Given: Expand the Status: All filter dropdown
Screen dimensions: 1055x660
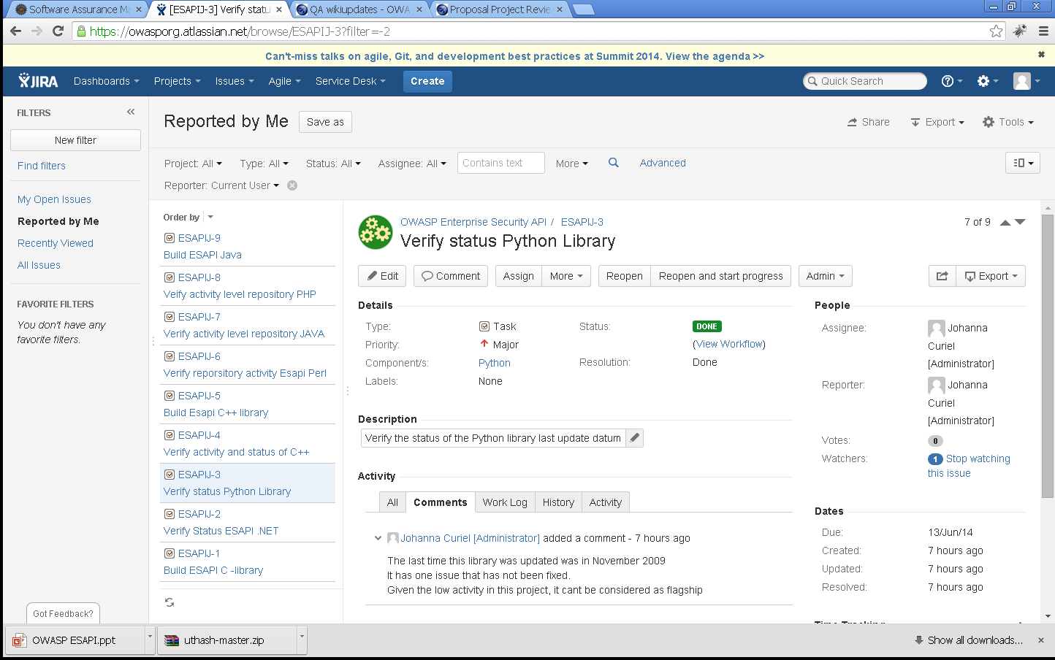Looking at the screenshot, I should tap(333, 164).
